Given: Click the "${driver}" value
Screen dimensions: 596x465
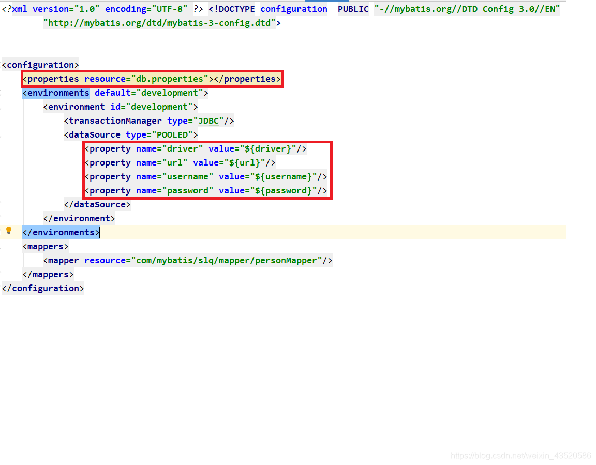Looking at the screenshot, I should pos(268,149).
